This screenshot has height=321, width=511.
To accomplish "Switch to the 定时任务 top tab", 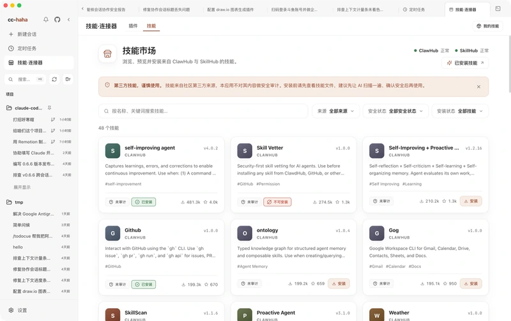I will click(414, 10).
